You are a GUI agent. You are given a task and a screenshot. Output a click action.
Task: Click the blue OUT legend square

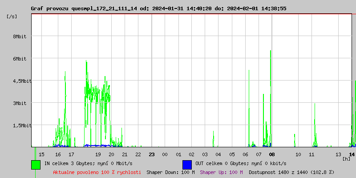[x=187, y=165]
